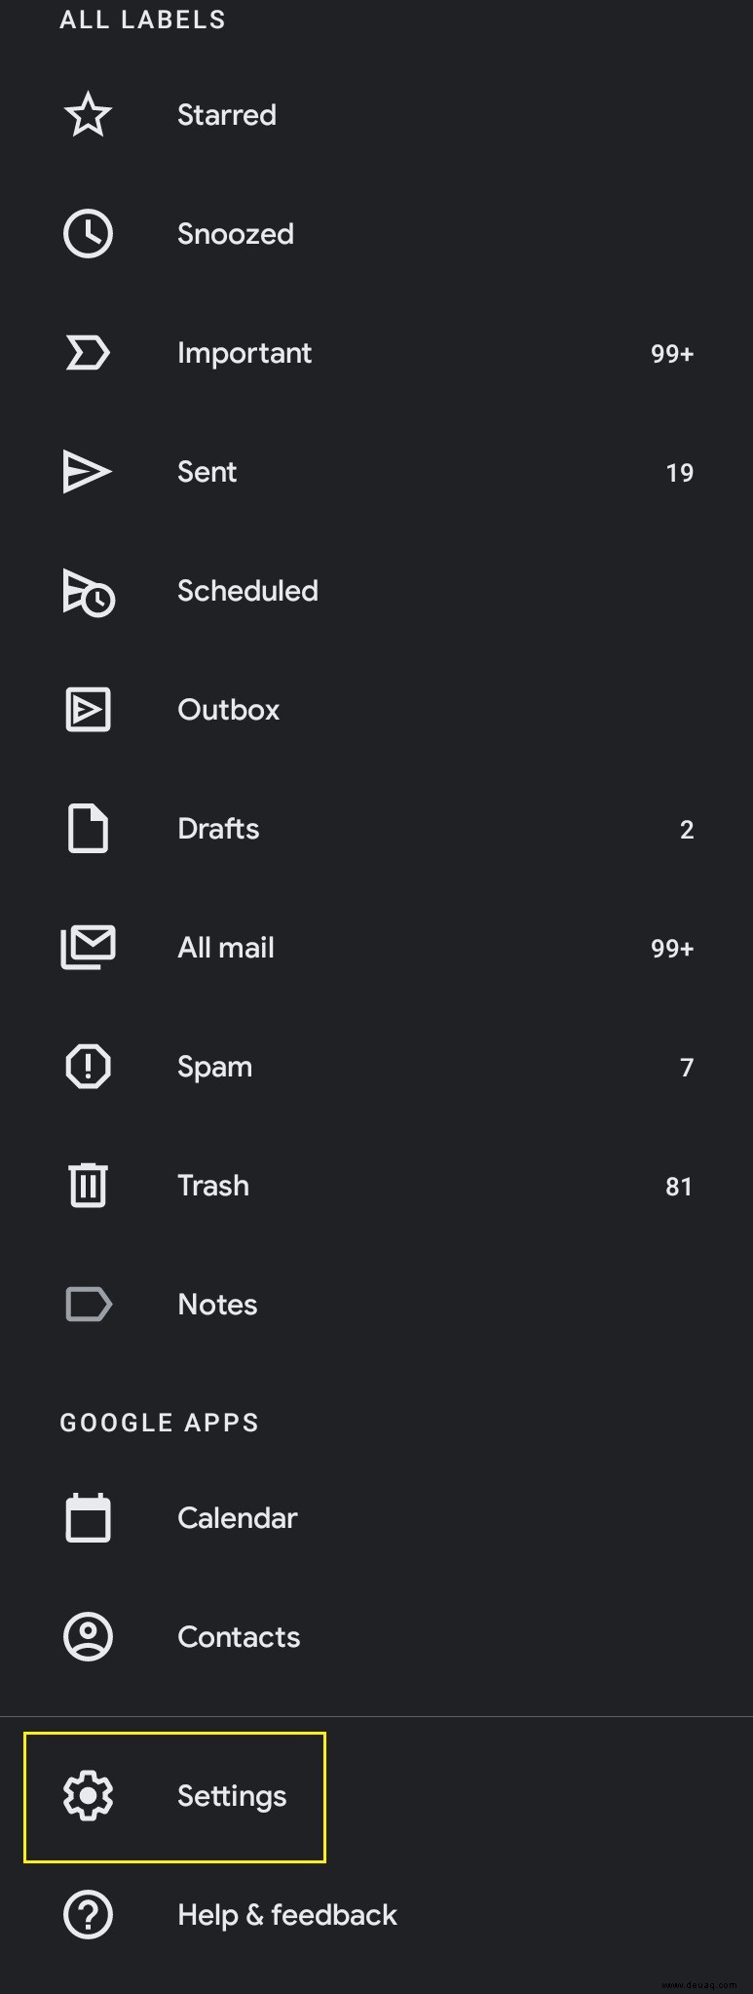Tap the Scheduled send clock icon
This screenshot has height=1994, width=753.
(x=89, y=592)
